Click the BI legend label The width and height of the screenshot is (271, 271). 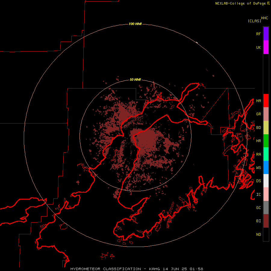pyautogui.click(x=258, y=221)
